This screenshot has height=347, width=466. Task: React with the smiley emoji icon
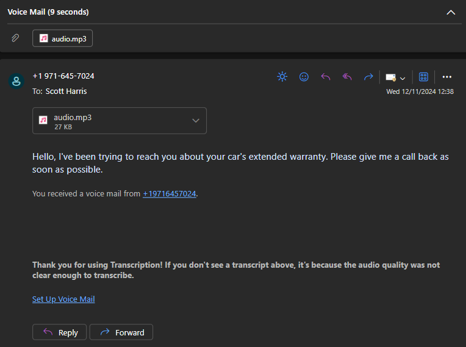(304, 77)
